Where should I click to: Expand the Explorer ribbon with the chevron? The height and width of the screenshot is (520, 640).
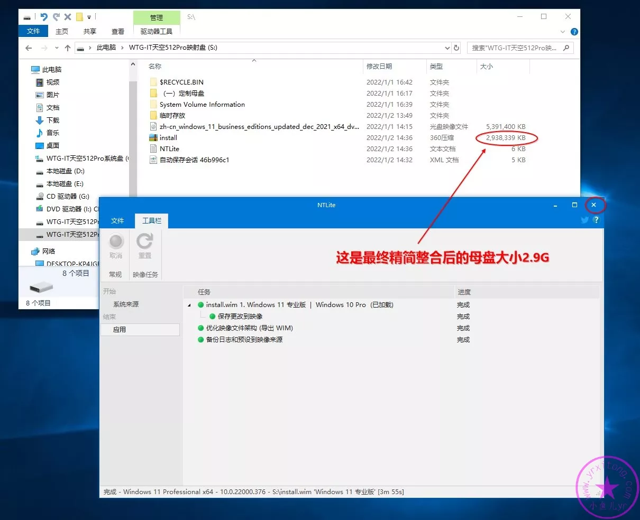click(563, 32)
